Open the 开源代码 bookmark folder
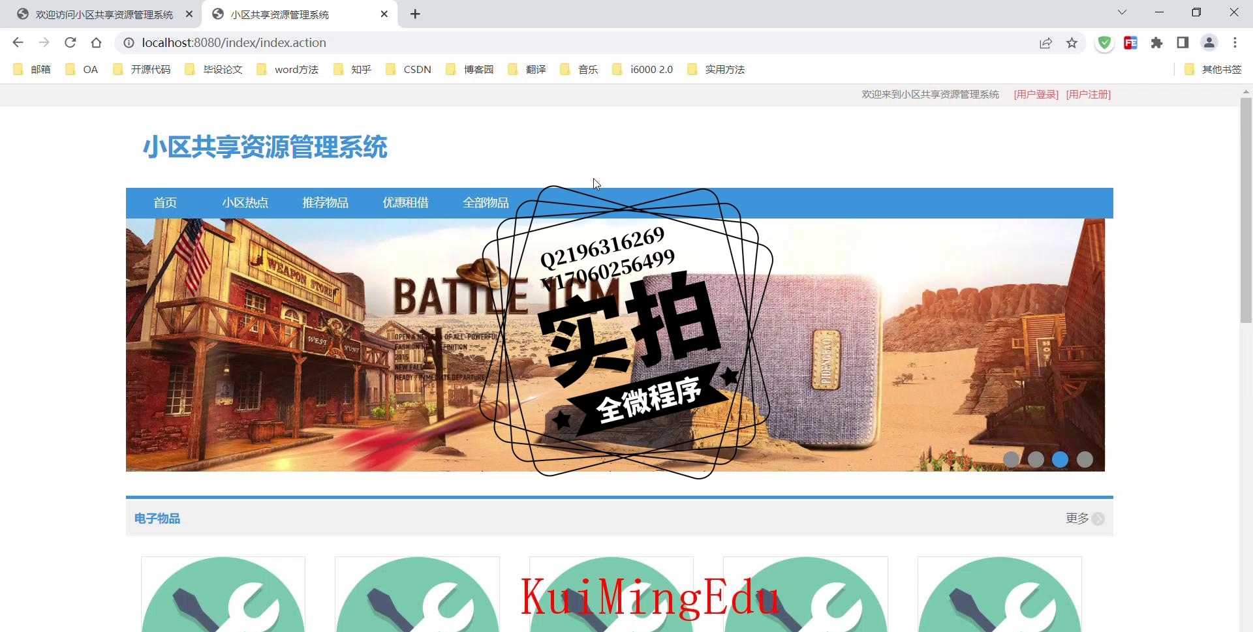 tap(142, 69)
